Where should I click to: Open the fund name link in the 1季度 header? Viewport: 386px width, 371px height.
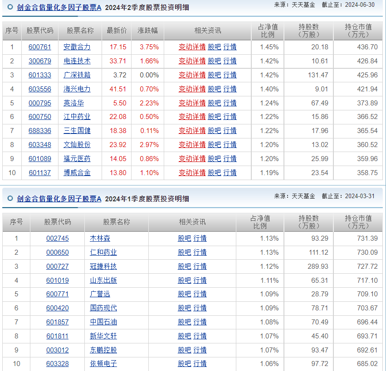(x=59, y=199)
